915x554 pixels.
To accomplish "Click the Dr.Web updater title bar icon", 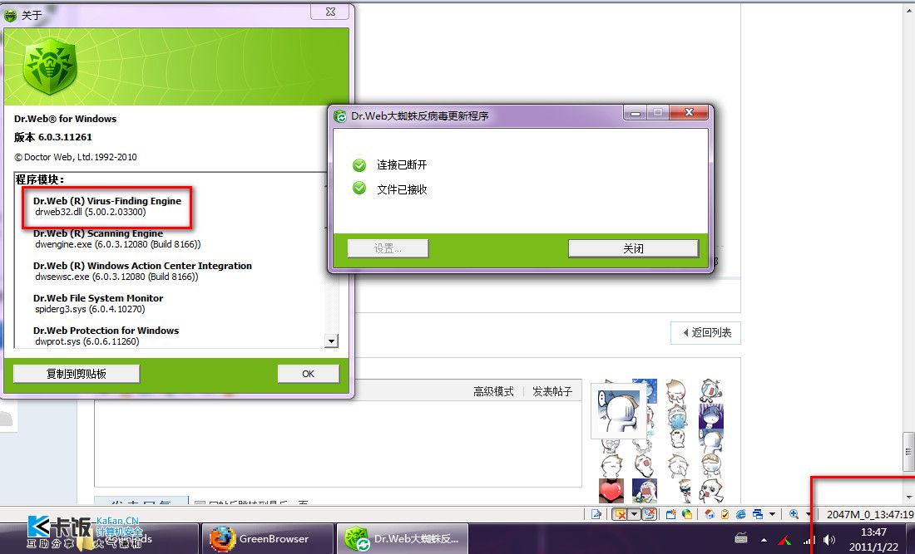I will [339, 116].
